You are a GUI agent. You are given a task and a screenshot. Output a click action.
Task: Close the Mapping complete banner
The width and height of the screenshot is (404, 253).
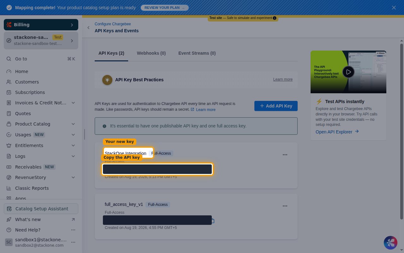pos(394,8)
